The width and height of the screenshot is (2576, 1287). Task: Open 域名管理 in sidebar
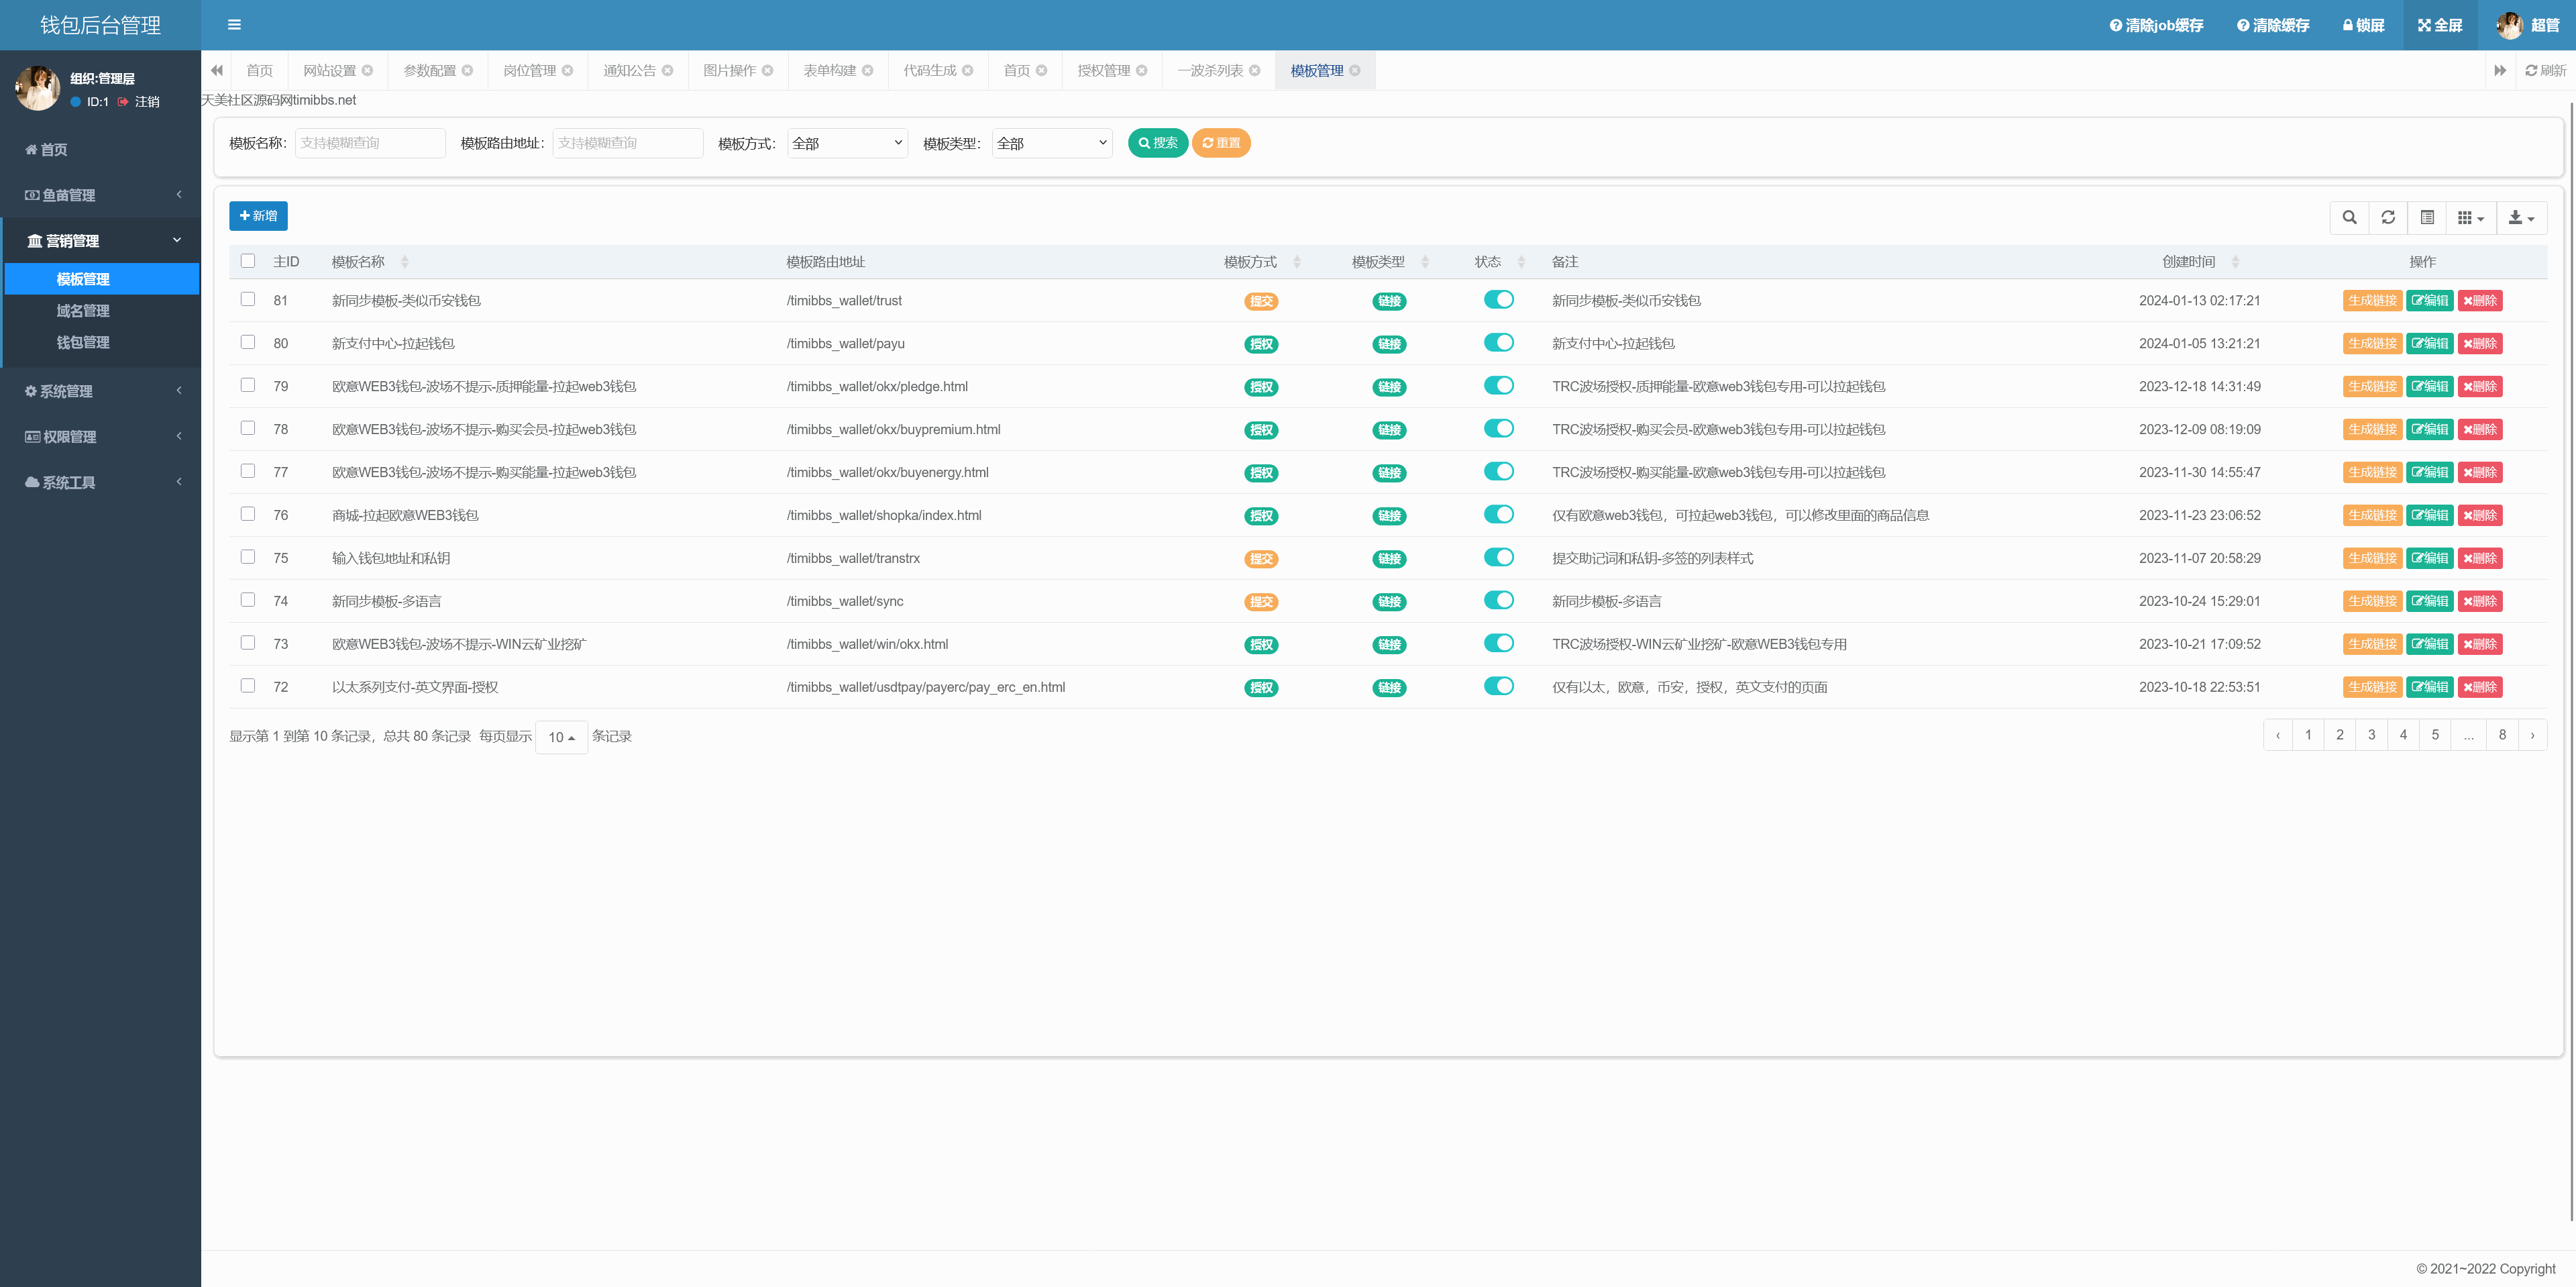tap(83, 310)
